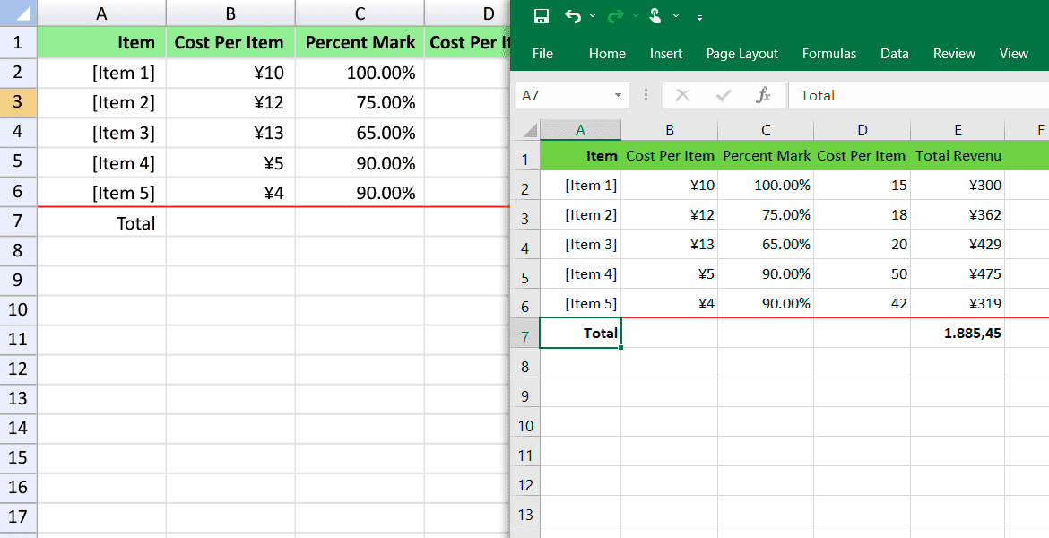This screenshot has width=1049, height=538.
Task: Open the Data ribbon tab
Action: click(895, 54)
